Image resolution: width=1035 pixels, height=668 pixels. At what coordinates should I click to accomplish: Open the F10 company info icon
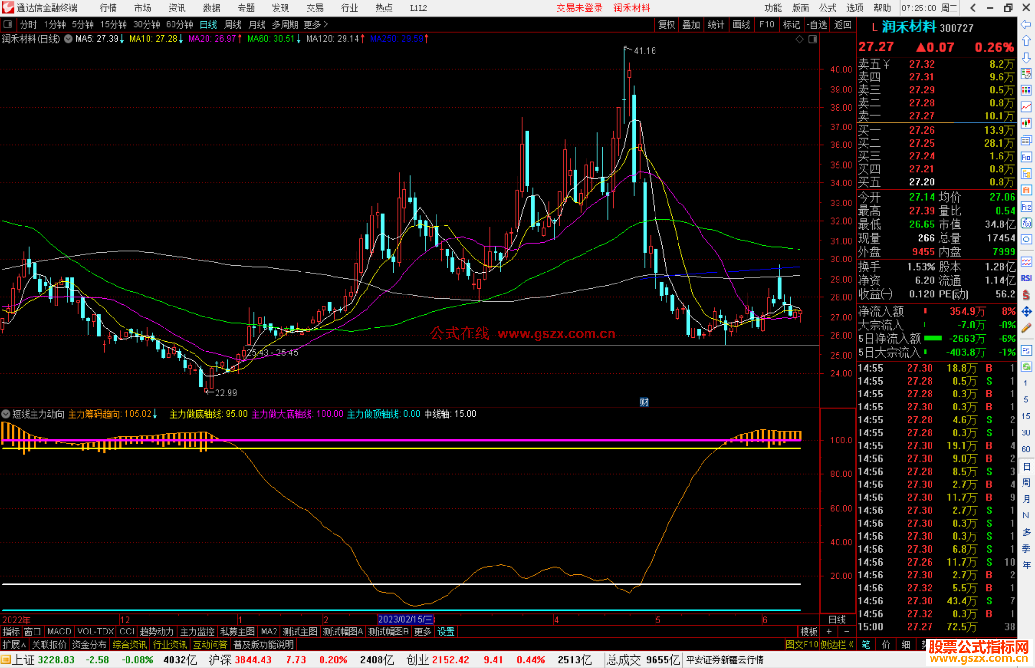point(1026,157)
